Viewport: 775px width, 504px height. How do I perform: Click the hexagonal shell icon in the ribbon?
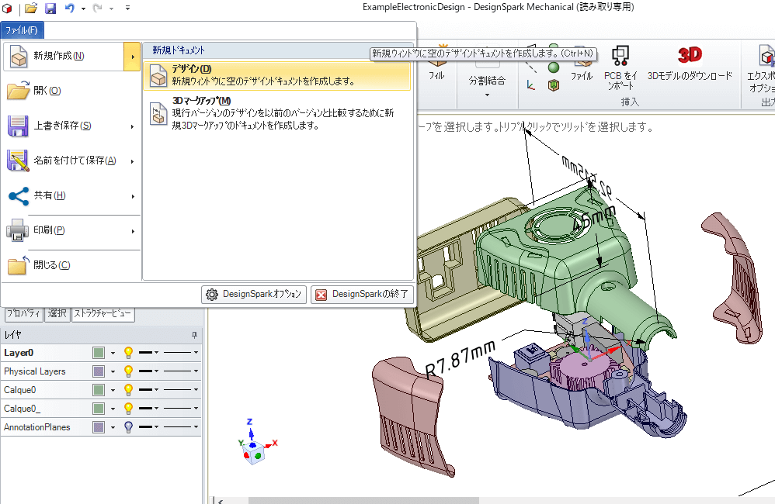click(x=554, y=85)
